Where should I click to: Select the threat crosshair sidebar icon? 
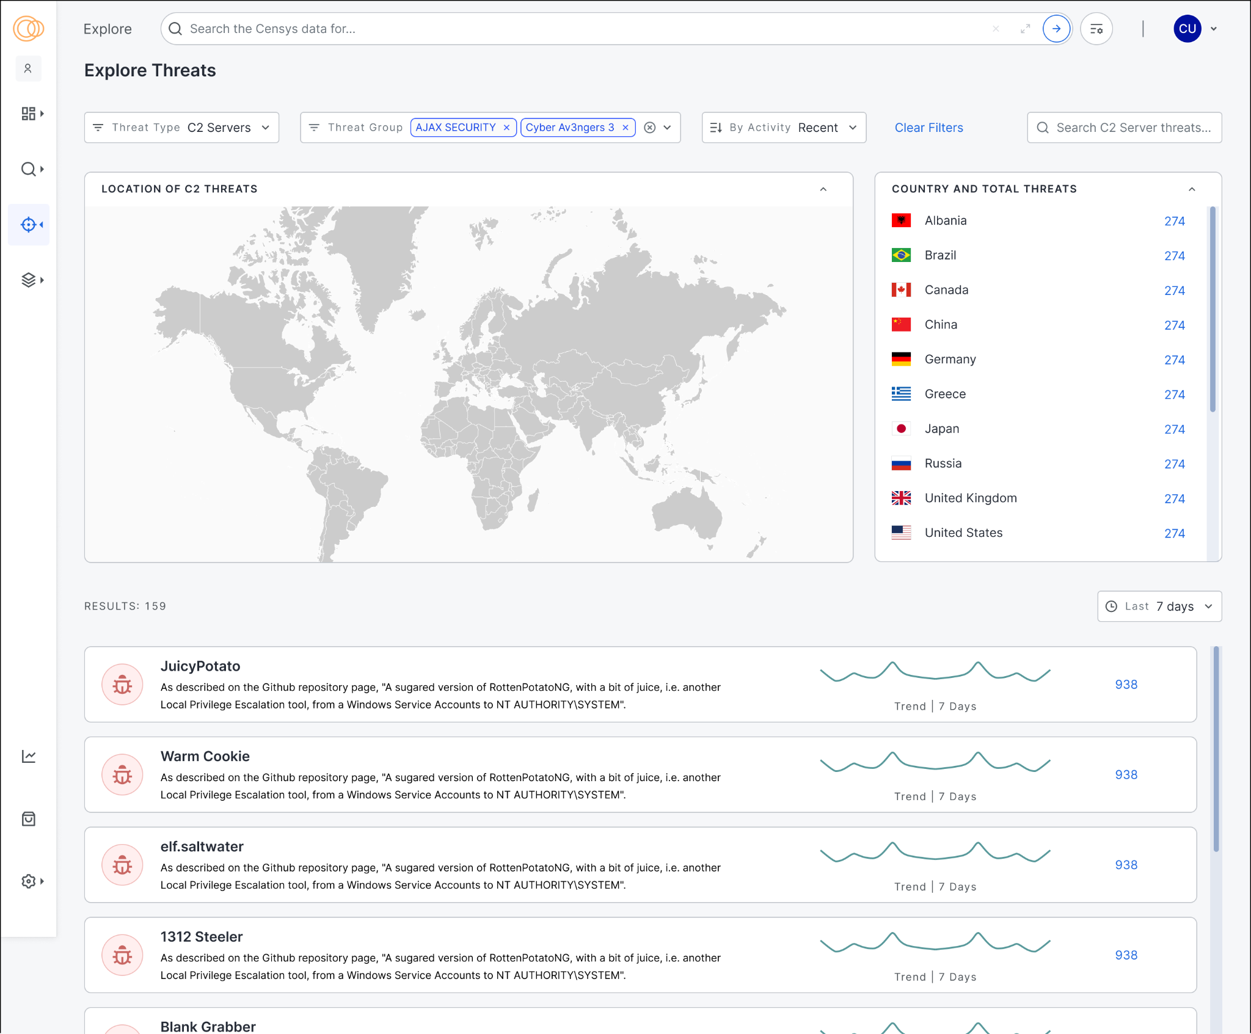click(28, 225)
